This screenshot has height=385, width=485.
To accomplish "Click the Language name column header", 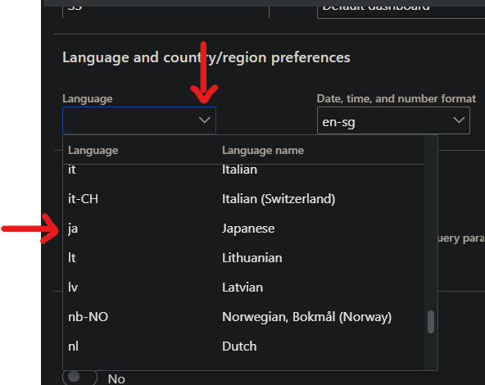I will click(263, 150).
